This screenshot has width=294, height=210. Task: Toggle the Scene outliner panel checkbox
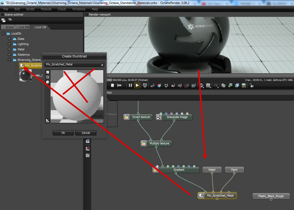tap(2, 14)
